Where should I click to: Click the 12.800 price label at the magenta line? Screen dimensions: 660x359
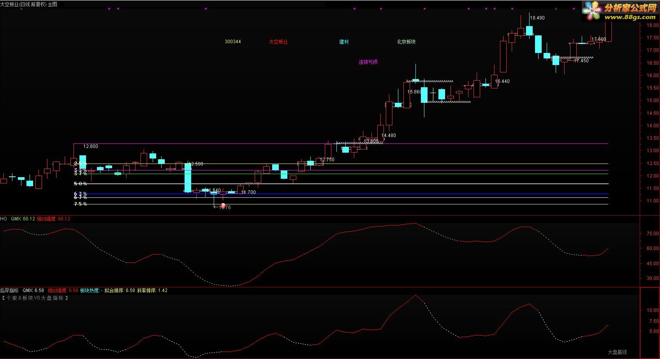coord(91,146)
